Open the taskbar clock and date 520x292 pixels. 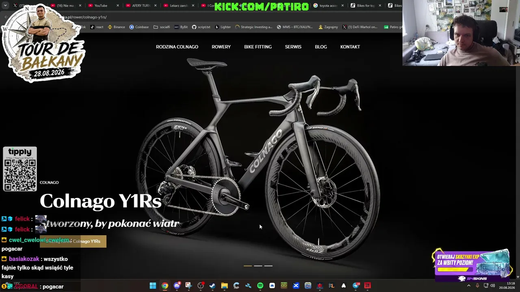point(507,286)
